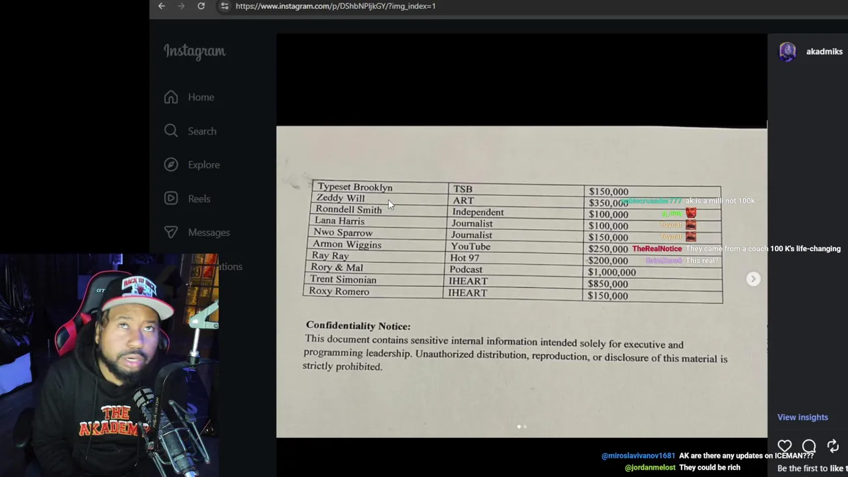Click the '$1,000,000' amount
Viewport: 848px width, 477px height.
click(611, 272)
